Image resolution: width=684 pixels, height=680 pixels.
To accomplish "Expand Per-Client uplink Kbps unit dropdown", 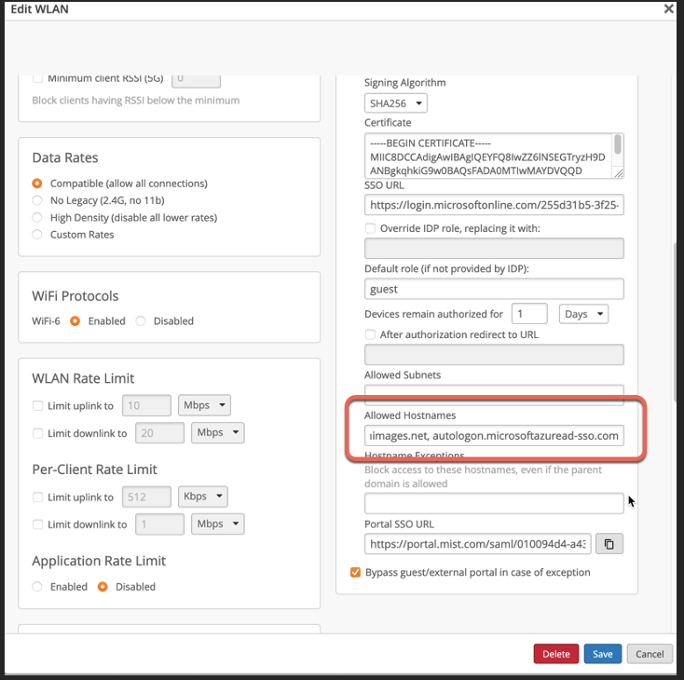I will click(x=203, y=497).
